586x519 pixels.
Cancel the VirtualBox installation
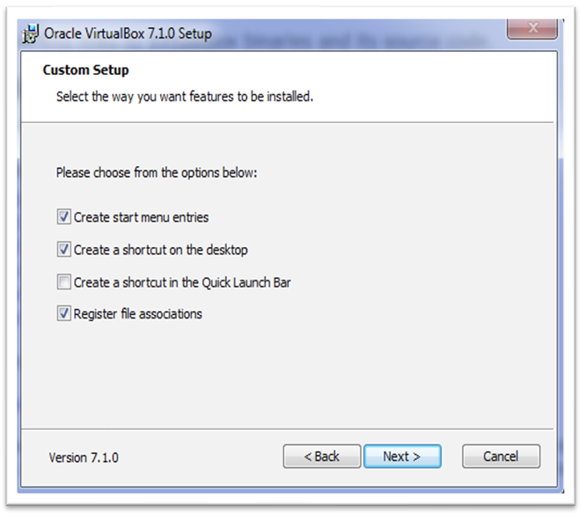tap(501, 457)
